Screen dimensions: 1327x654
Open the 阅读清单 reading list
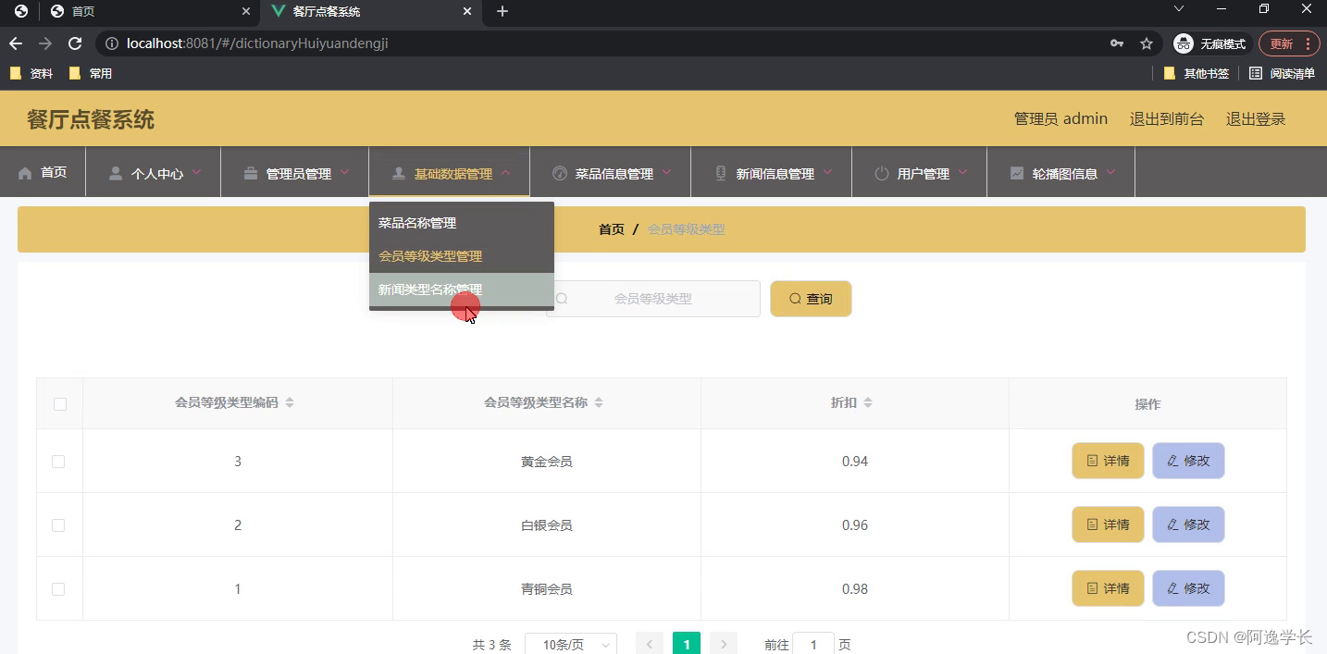point(1282,73)
